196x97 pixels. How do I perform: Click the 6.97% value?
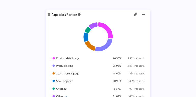point(118,89)
